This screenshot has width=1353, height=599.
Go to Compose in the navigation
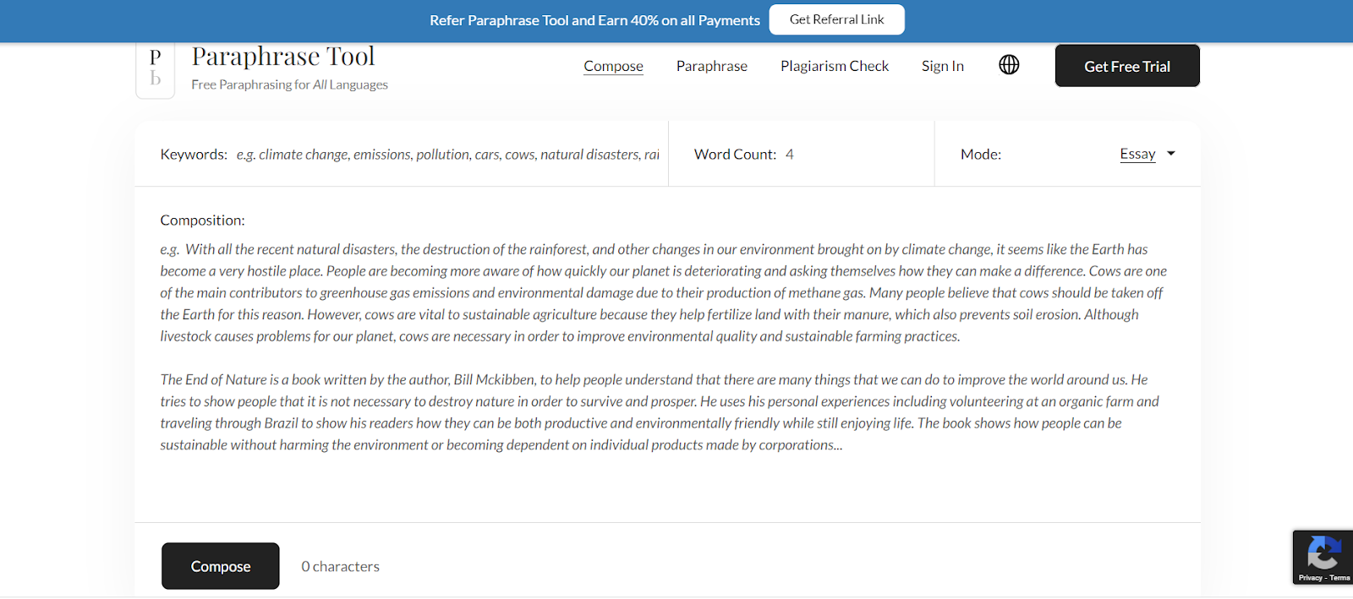coord(613,66)
